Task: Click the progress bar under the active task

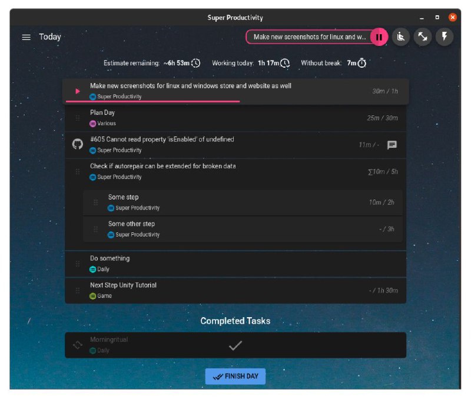Action: 153,101
